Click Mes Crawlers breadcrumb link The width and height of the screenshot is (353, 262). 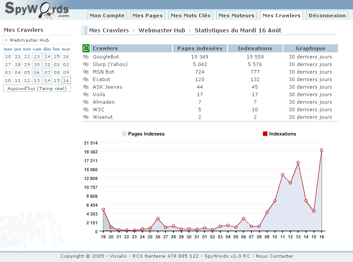tap(109, 31)
